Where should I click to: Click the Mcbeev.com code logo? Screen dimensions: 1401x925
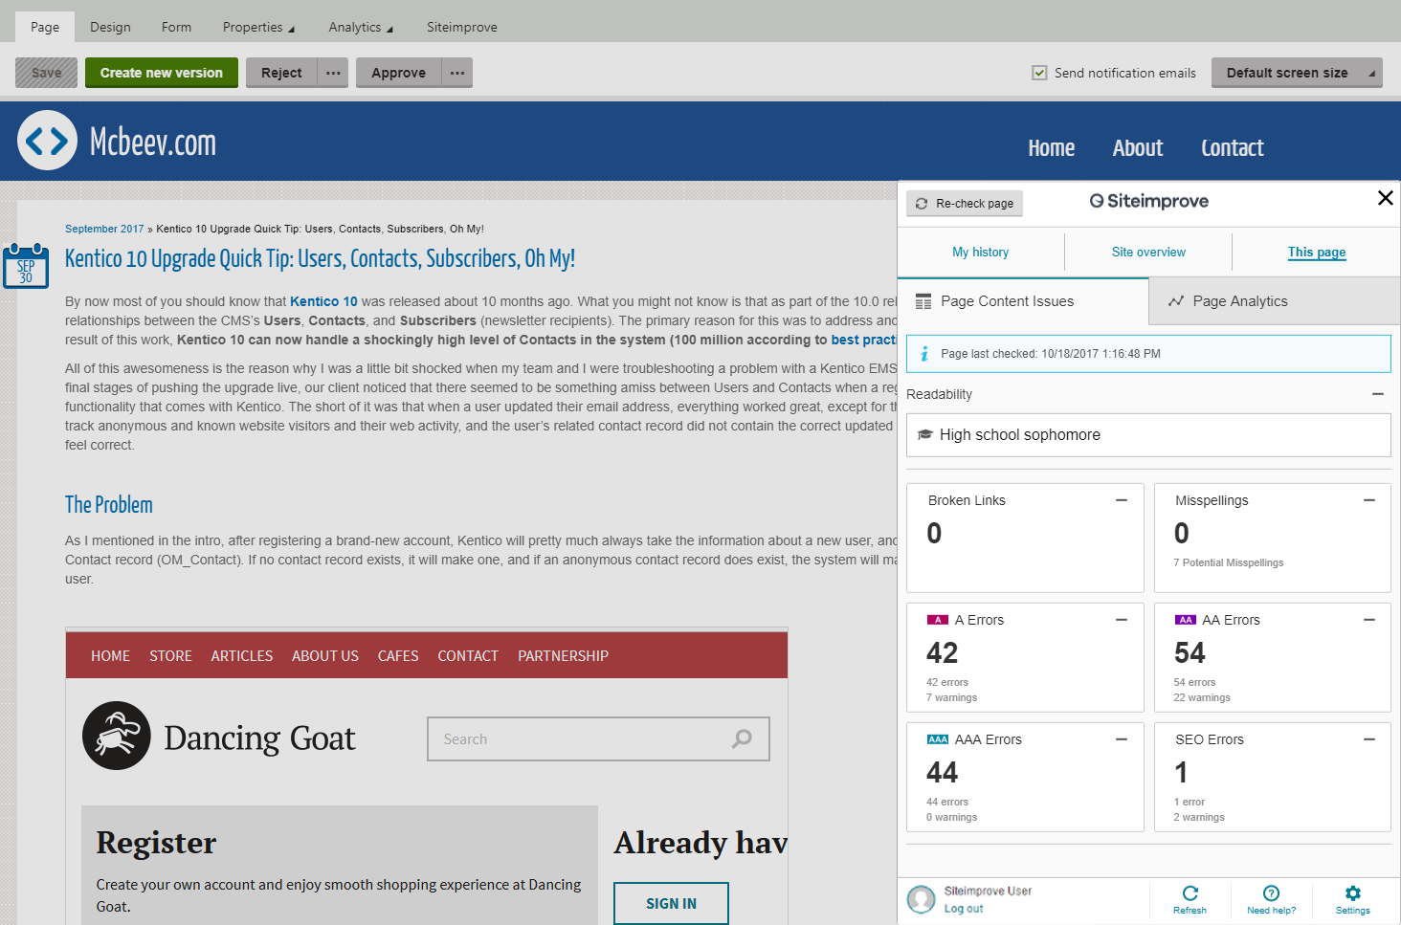point(47,141)
